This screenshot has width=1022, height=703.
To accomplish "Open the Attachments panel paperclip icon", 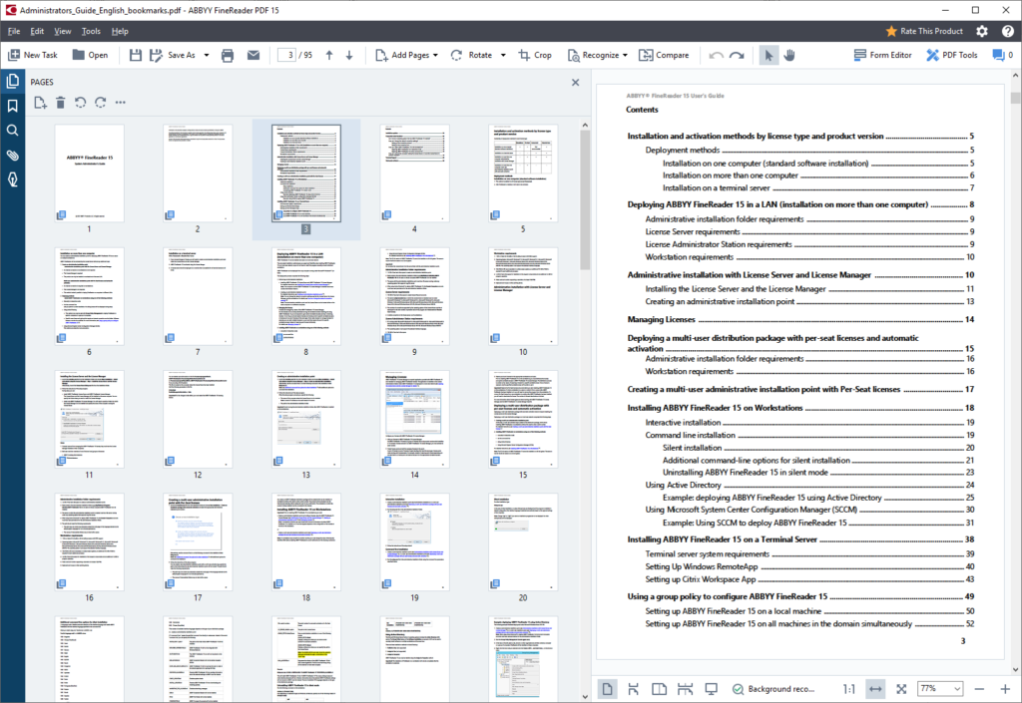I will click(x=12, y=155).
